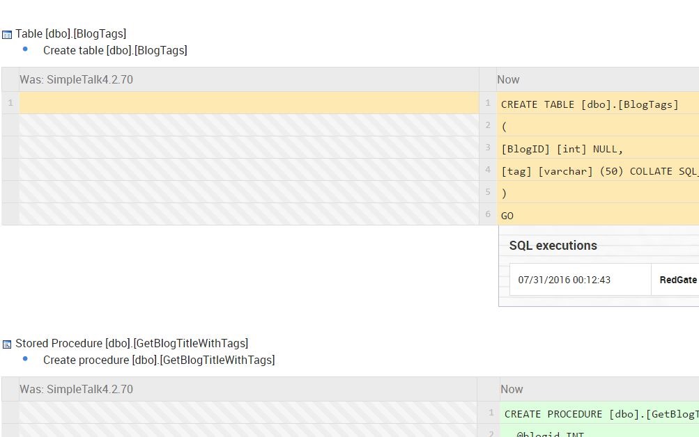Screen dimensions: 699x437
Task: Click the 'Now' header of BlogTags diff
Action: pos(508,79)
